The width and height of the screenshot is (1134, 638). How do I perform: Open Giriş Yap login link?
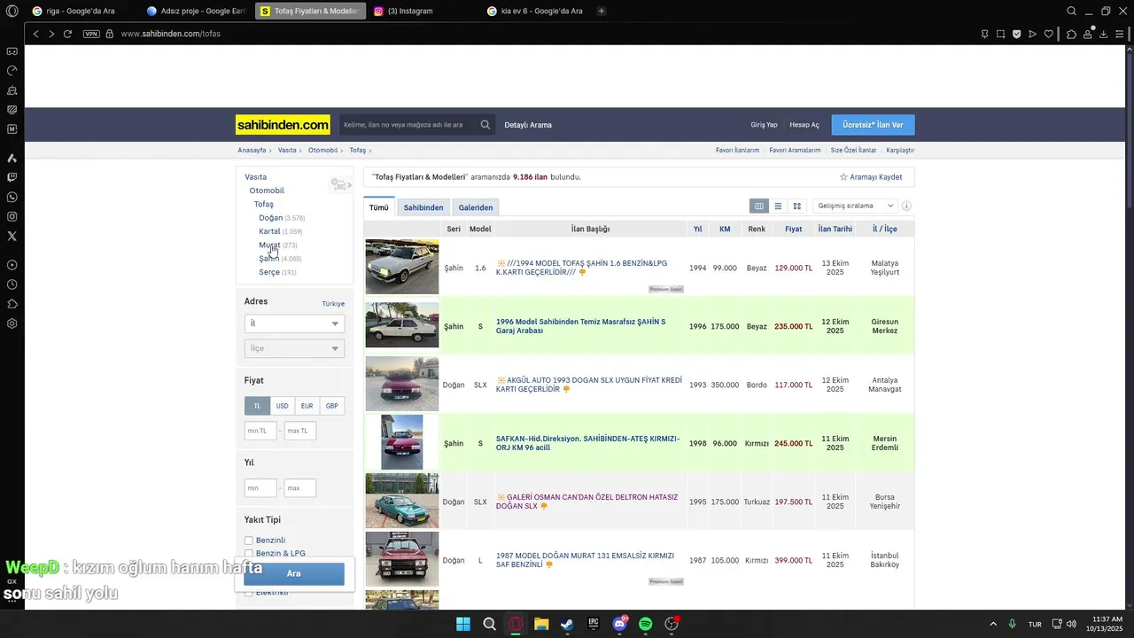764,125
